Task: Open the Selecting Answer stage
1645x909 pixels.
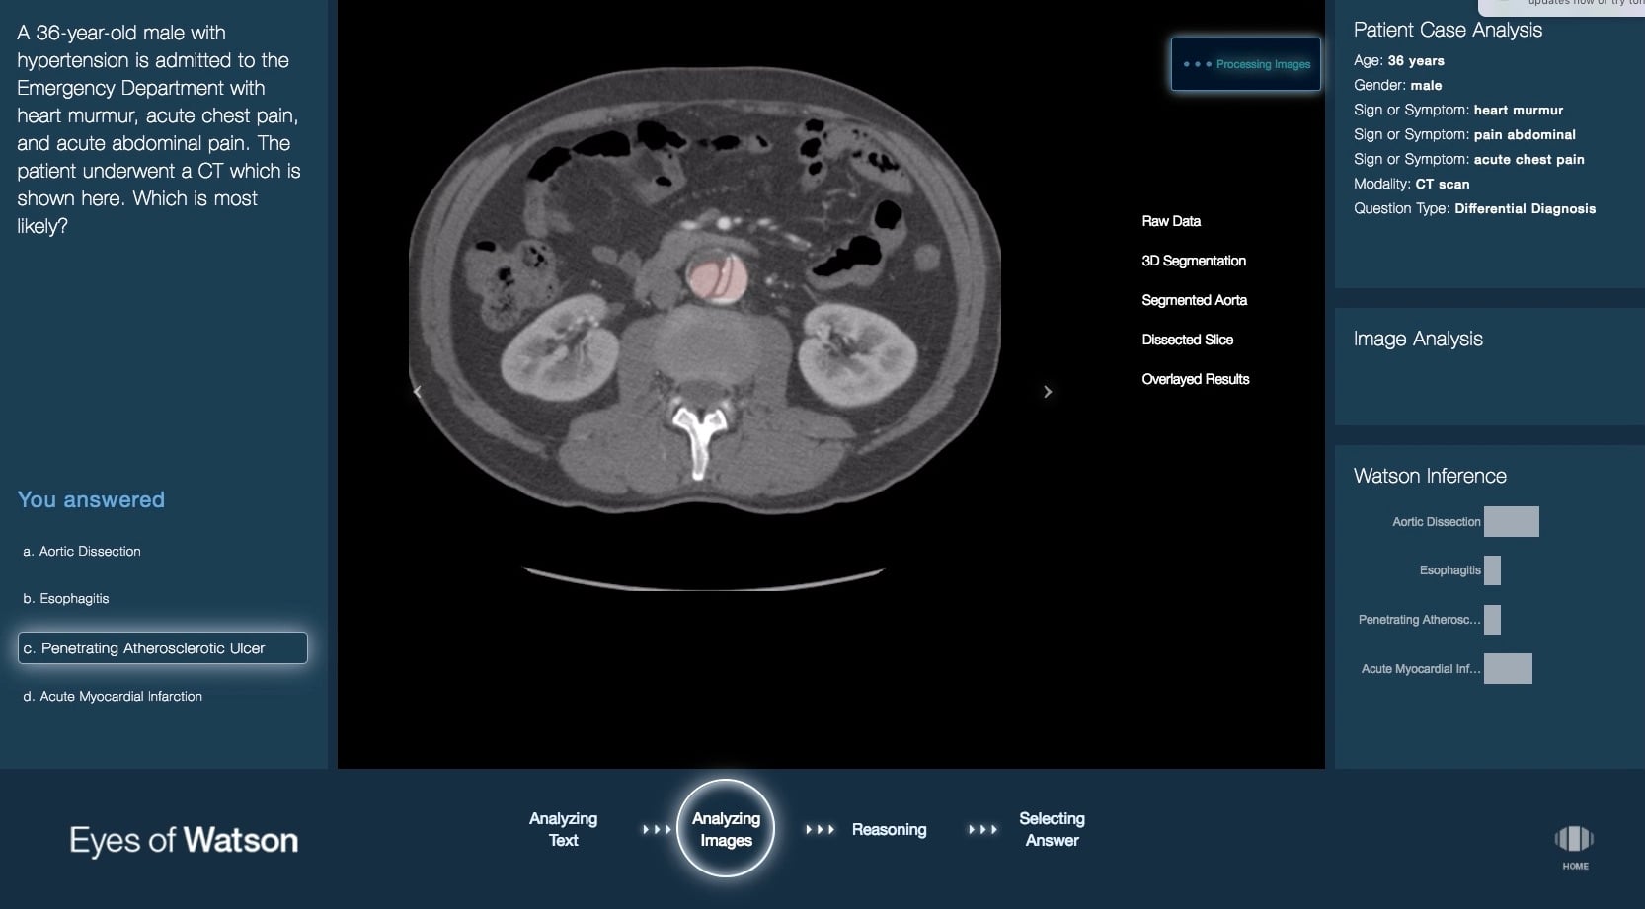Action: tap(1052, 829)
